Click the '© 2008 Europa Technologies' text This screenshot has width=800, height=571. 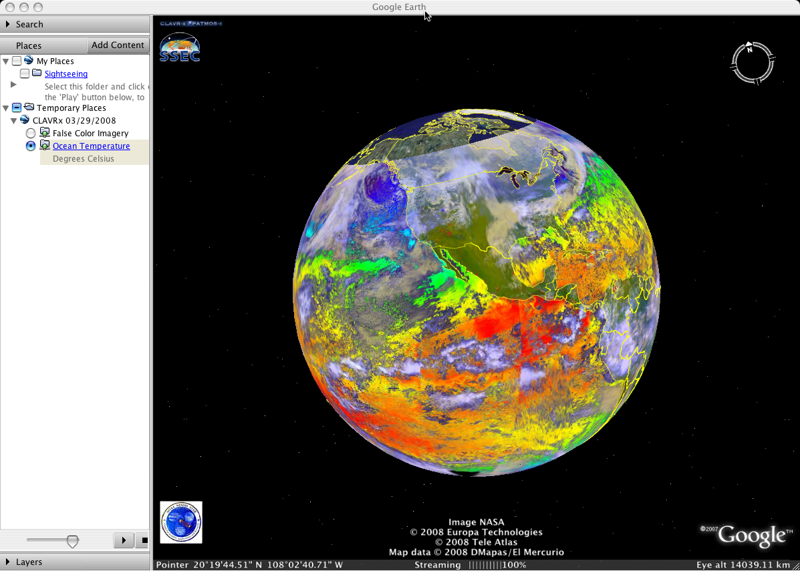click(x=476, y=532)
